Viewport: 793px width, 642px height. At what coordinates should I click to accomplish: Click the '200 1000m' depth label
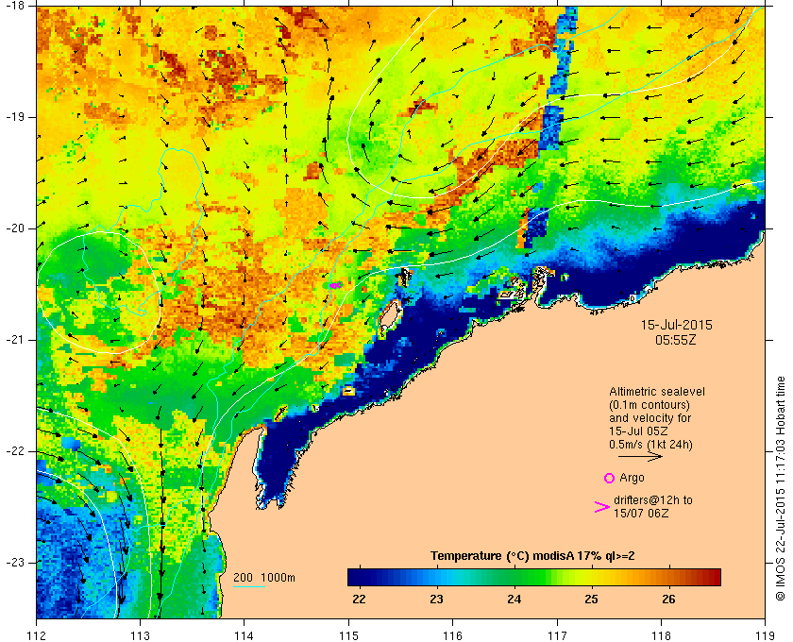click(x=264, y=578)
